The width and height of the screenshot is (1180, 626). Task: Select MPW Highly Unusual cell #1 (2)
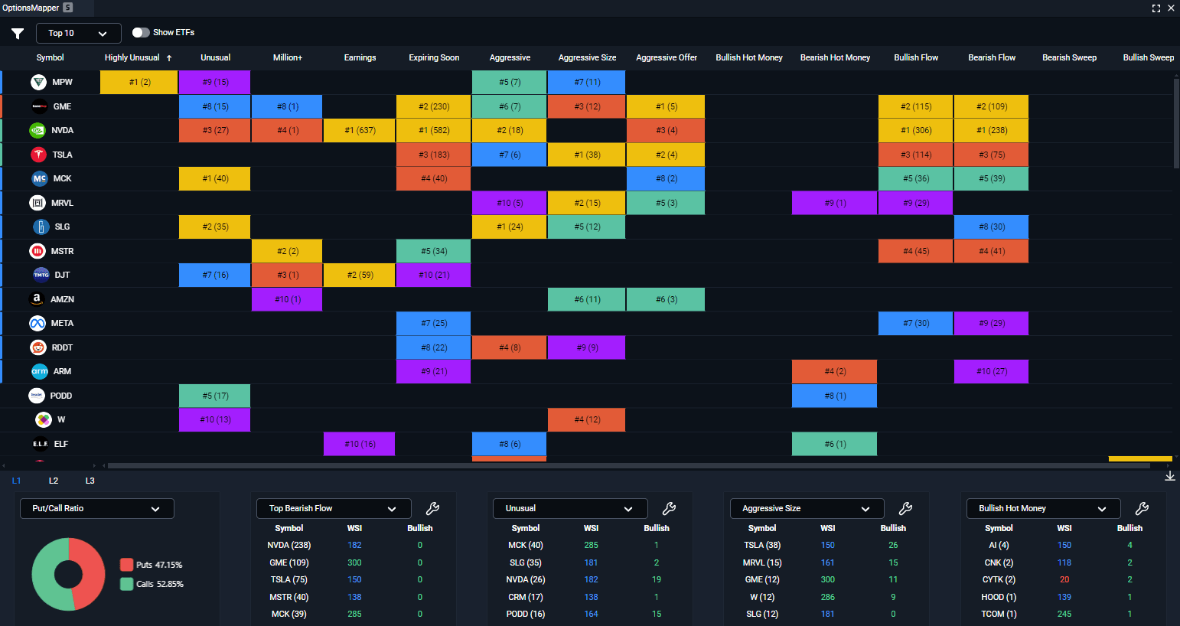tap(139, 82)
